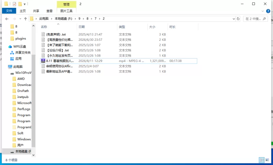
Task: Select the 管理 contextual tab
Action: click(67, 4)
